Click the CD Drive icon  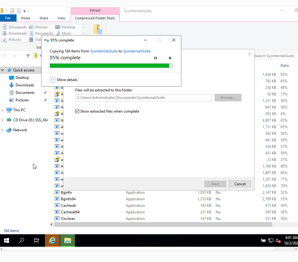tap(9, 120)
